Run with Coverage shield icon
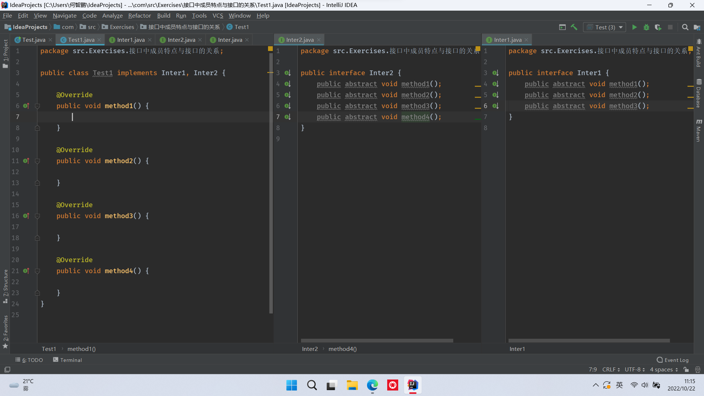 point(658,27)
